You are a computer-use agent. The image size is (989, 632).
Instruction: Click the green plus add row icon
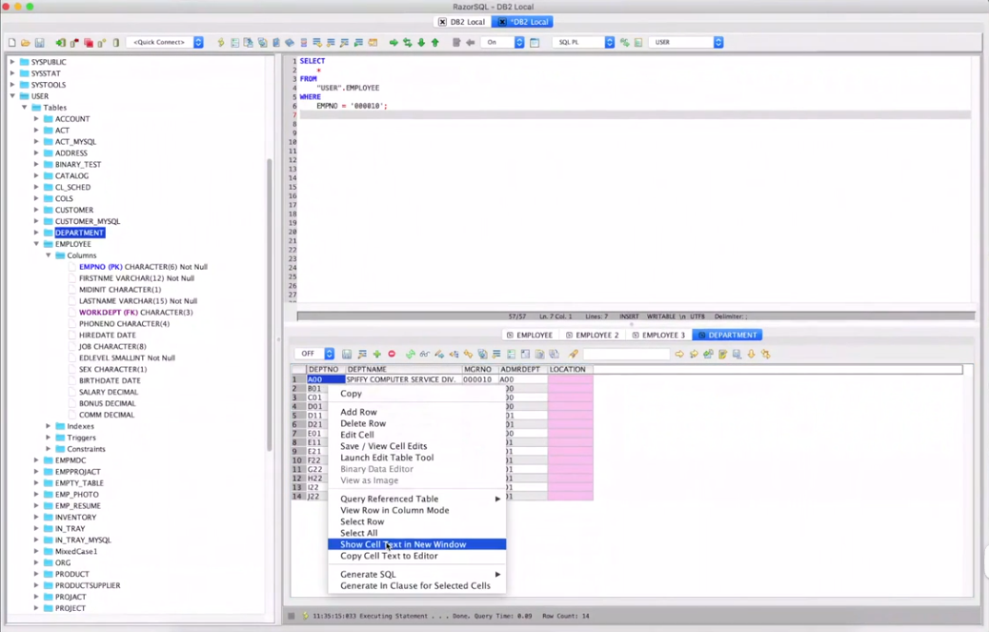(376, 355)
